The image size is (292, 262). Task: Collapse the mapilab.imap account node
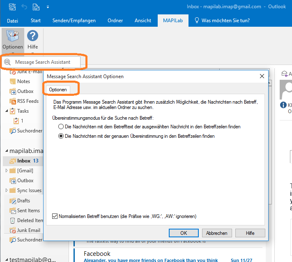pyautogui.click(x=7, y=151)
